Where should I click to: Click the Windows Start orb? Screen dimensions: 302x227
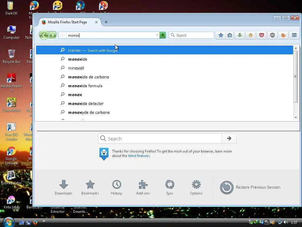coord(9,222)
